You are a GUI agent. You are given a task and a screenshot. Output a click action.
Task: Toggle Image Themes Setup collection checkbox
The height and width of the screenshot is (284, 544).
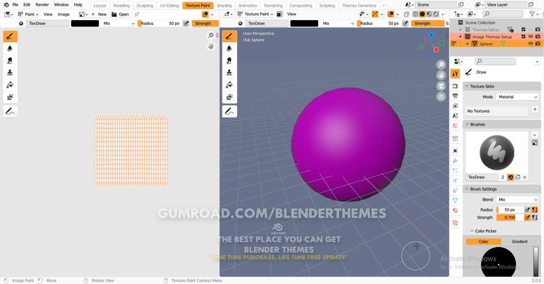523,37
